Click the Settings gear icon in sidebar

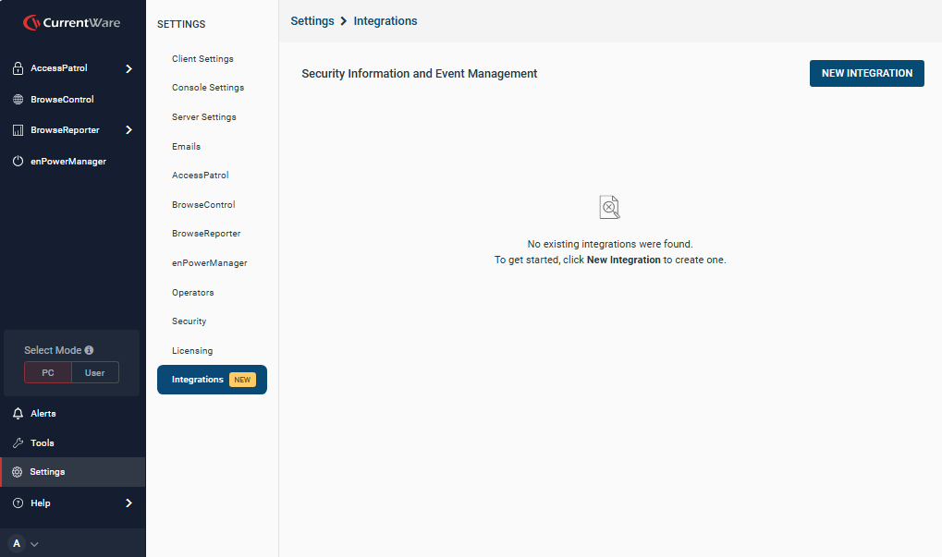tap(18, 472)
